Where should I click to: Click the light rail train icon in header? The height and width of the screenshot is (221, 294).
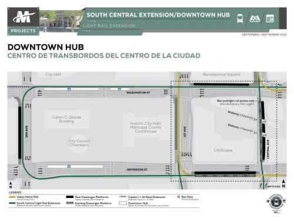pos(240,19)
